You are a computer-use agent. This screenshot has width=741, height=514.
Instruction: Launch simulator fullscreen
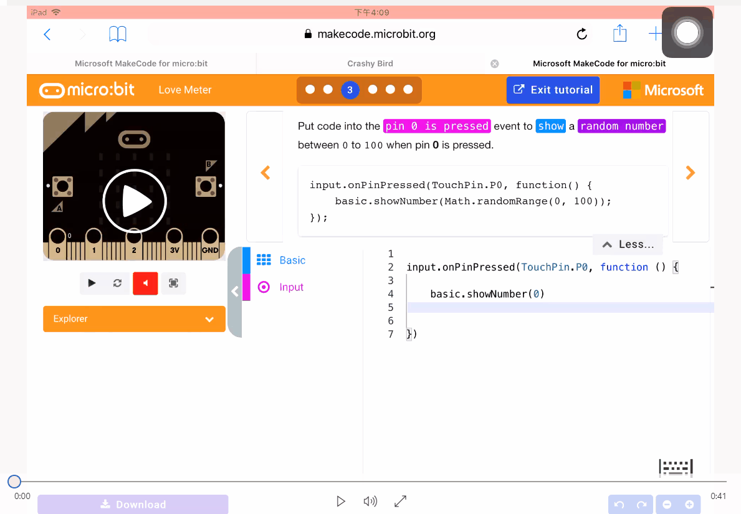[173, 283]
